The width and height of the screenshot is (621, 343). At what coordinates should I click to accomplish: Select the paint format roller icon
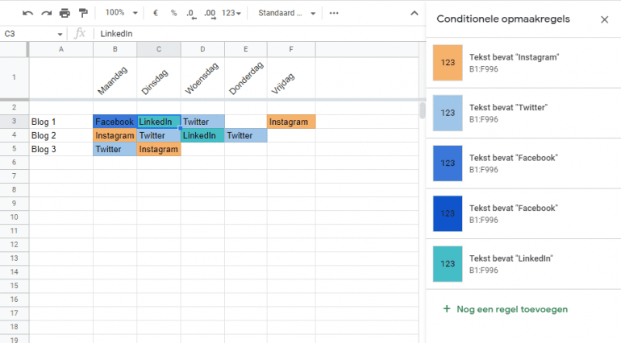click(x=83, y=14)
